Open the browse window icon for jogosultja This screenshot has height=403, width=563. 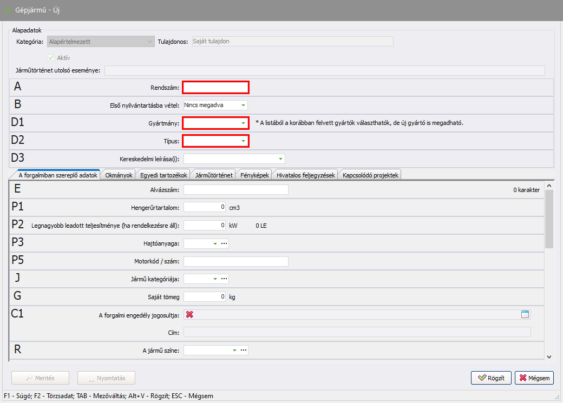[x=525, y=314]
